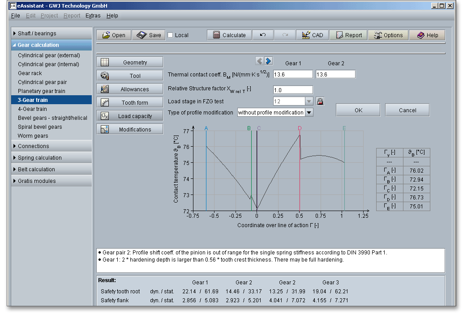
Task: Enable the Local checkbox
Action: (171, 35)
